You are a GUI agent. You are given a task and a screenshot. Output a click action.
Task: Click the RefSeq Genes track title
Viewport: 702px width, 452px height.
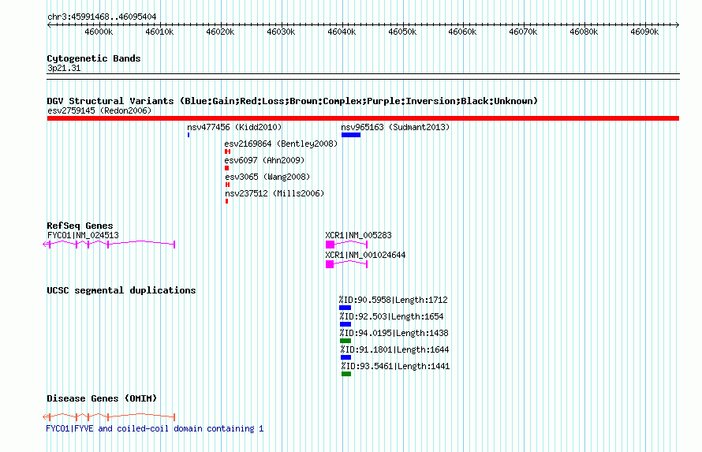pos(80,226)
